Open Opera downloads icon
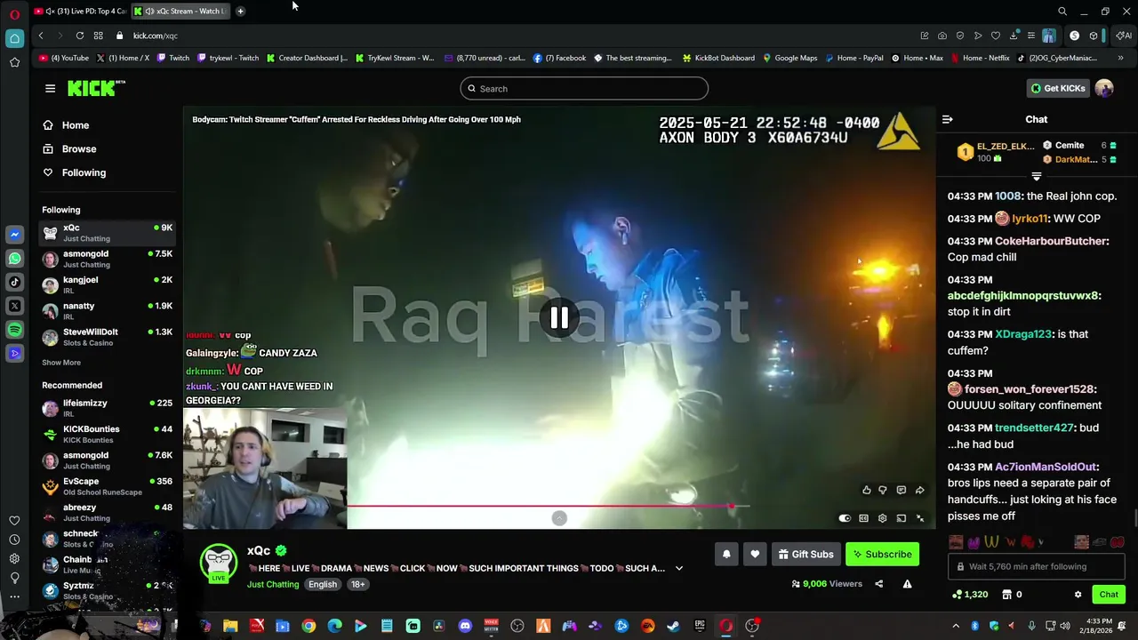This screenshot has width=1138, height=640. pyautogui.click(x=1014, y=36)
